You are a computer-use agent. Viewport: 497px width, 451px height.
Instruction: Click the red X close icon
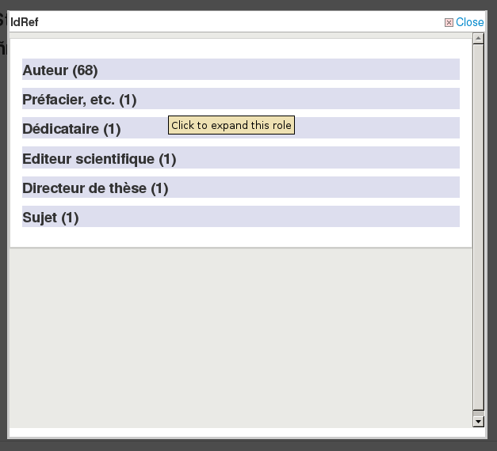click(x=449, y=22)
